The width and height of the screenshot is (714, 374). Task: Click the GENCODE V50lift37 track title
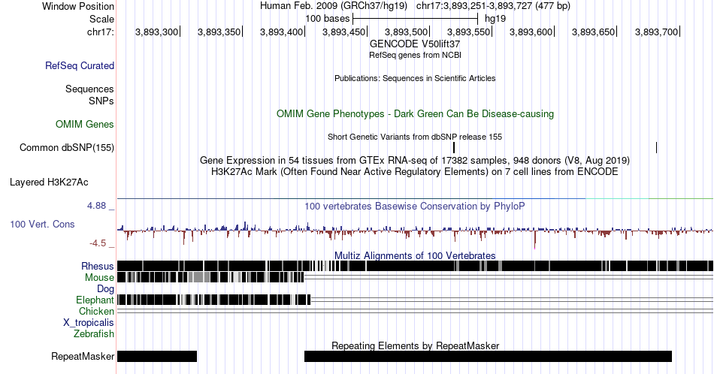[415, 44]
